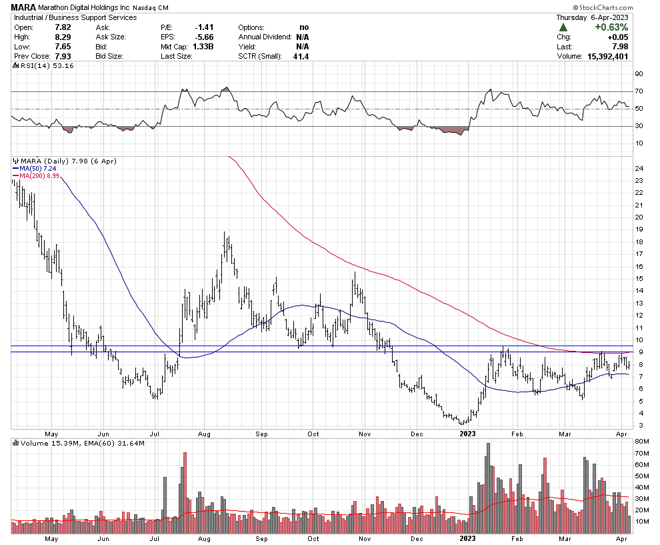Click Nov on the price chart date axis
Image resolution: width=660 pixels, height=545 pixels.
coord(365,434)
